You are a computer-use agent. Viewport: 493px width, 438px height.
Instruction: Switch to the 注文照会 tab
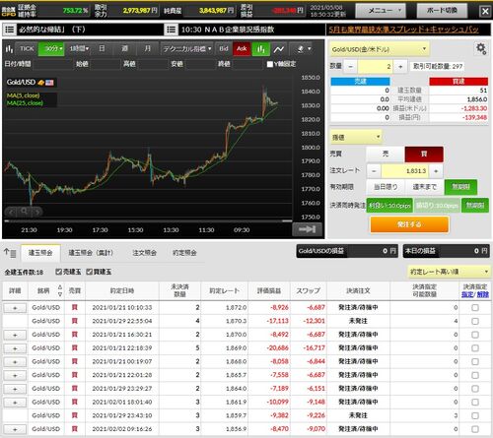point(144,253)
